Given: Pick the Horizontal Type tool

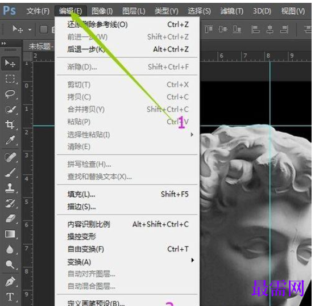Looking at the screenshot, I should pyautogui.click(x=10, y=296).
